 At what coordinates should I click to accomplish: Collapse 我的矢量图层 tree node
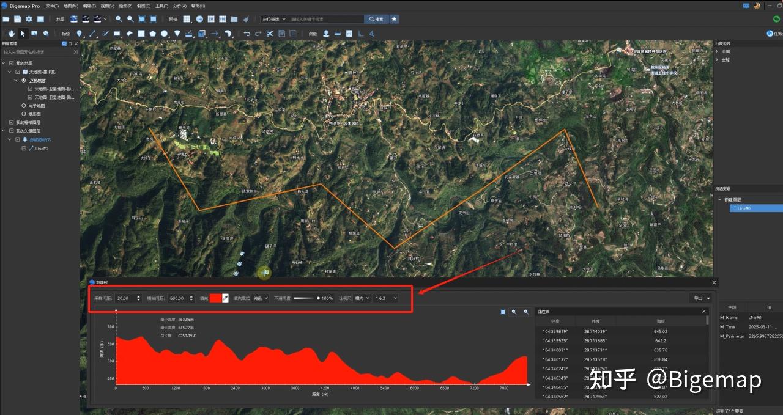pyautogui.click(x=4, y=131)
